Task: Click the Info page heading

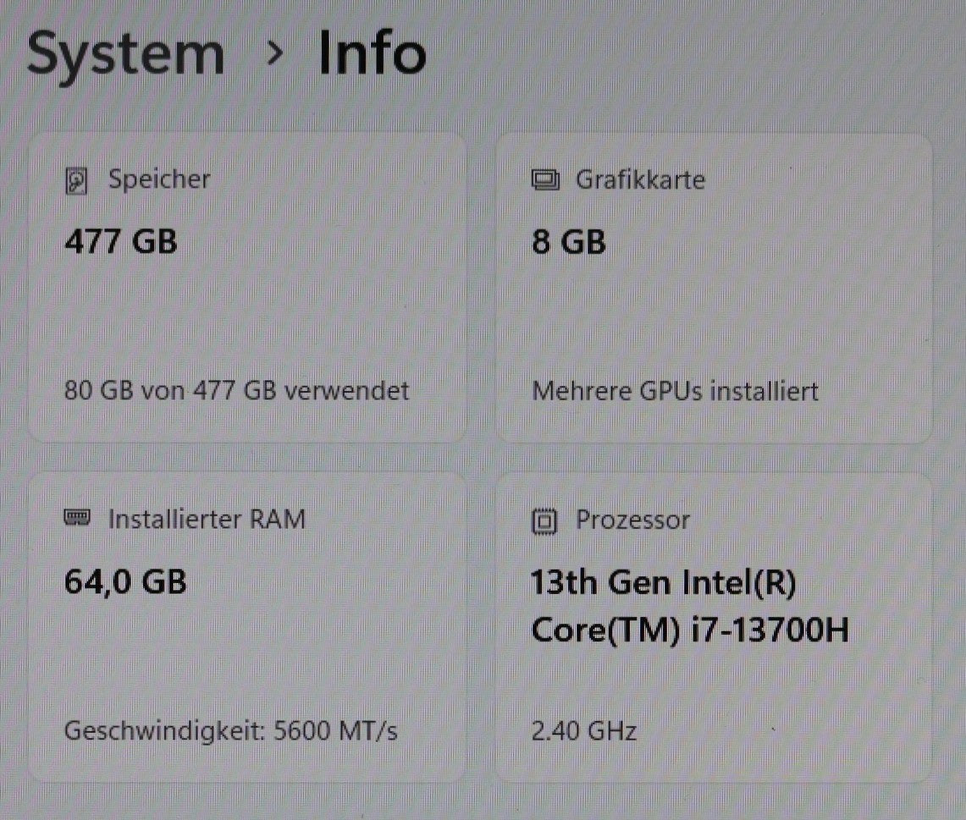Action: click(x=372, y=53)
